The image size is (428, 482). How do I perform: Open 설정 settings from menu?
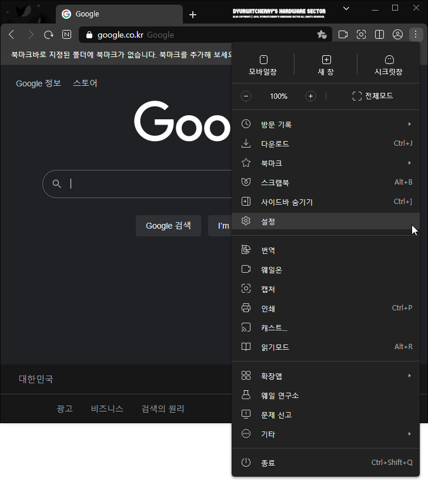point(326,221)
